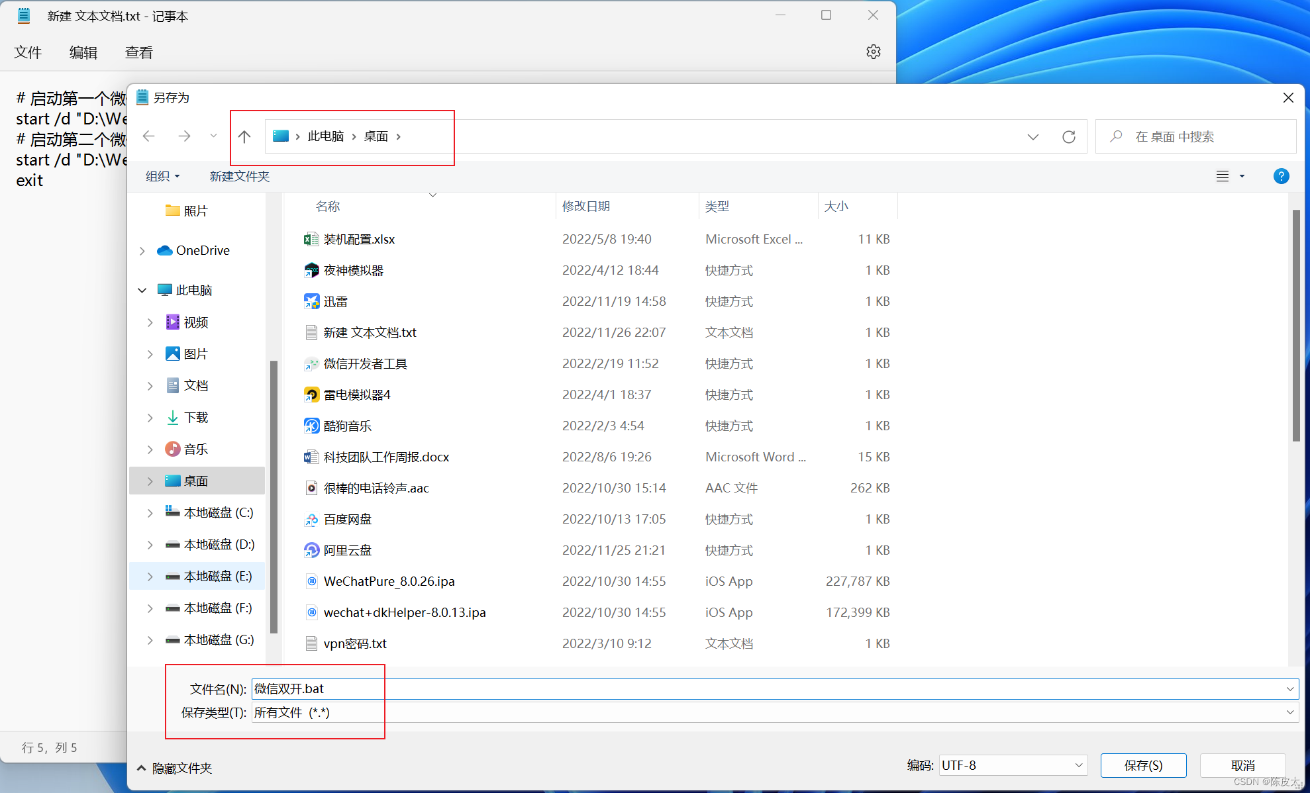1310x793 pixels.
Task: Open Notepad settings gear icon
Action: (x=873, y=52)
